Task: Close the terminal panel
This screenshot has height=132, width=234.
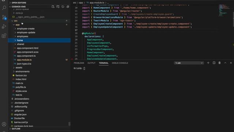Action: pyautogui.click(x=231, y=63)
